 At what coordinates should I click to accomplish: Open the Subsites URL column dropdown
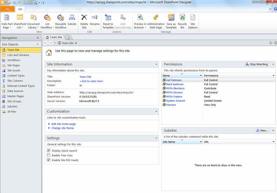pyautogui.click(x=274, y=142)
